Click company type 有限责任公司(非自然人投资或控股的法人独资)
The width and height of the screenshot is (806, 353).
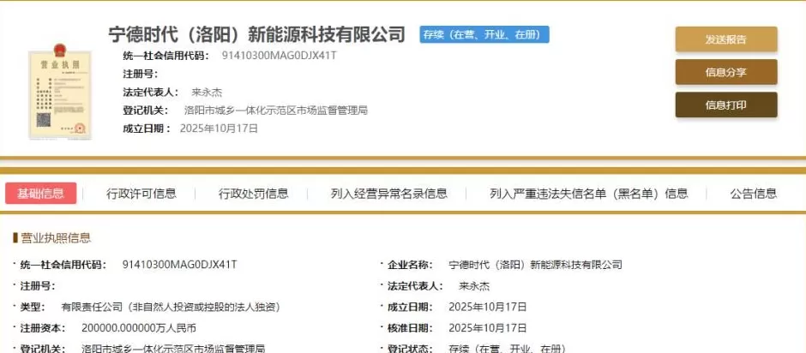point(171,308)
